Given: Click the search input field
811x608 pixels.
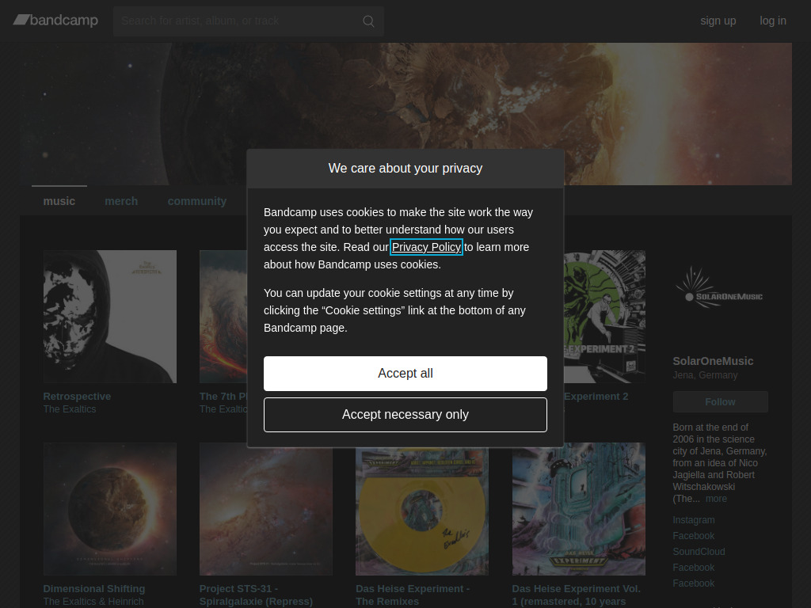Looking at the screenshot, I should pos(238,21).
